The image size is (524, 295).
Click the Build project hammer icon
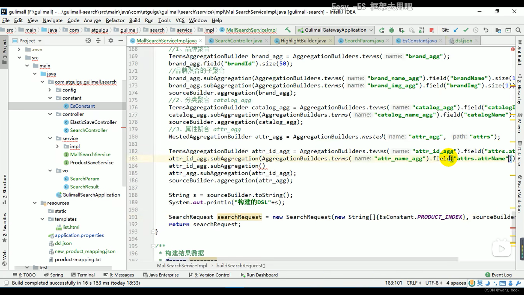[288, 30]
